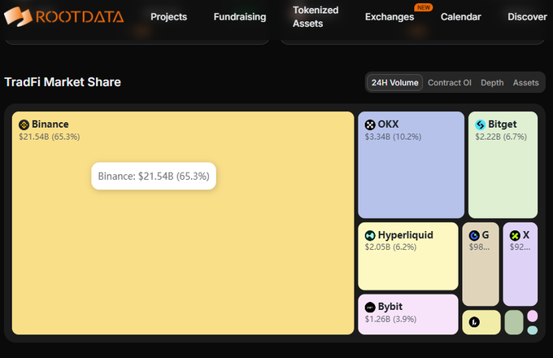Click the Bybit name label
The height and width of the screenshot is (358, 553).
point(390,307)
